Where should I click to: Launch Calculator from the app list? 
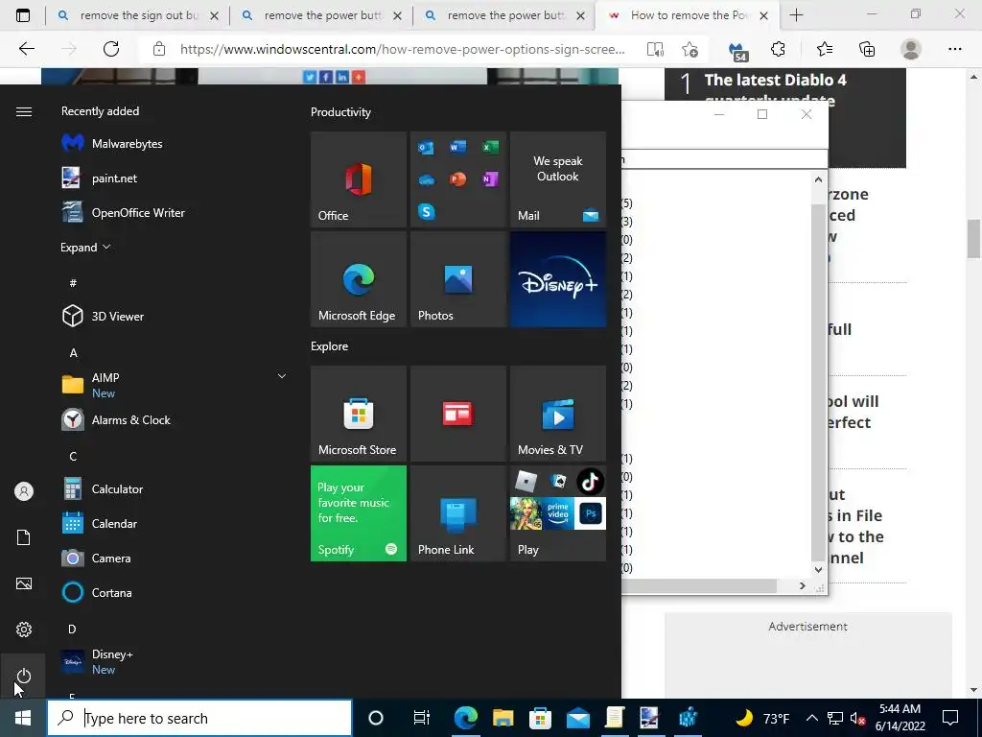tap(103, 488)
